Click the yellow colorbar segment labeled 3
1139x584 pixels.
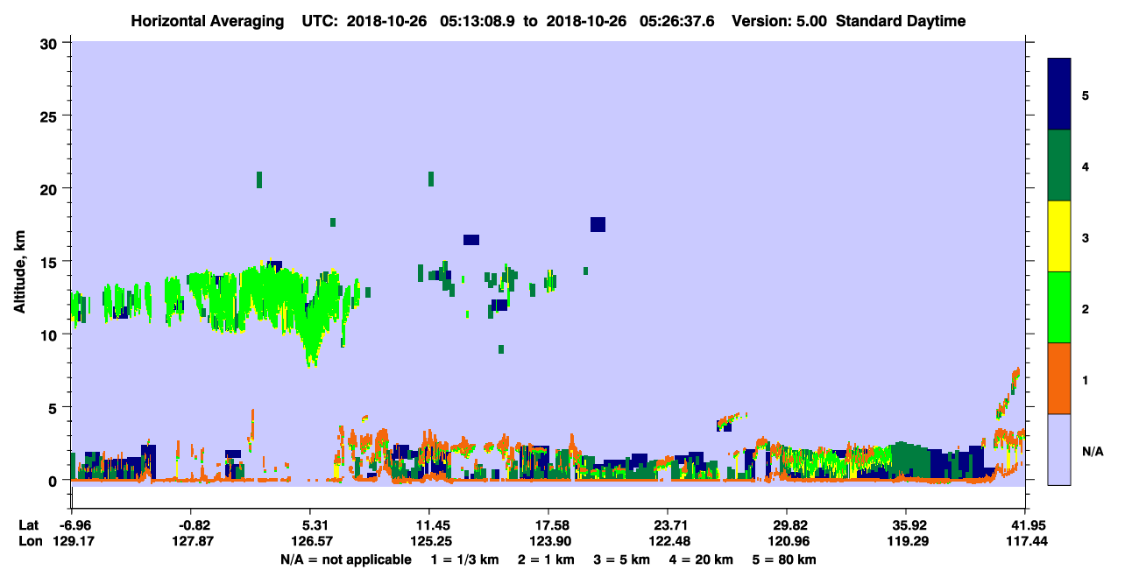(x=1059, y=236)
